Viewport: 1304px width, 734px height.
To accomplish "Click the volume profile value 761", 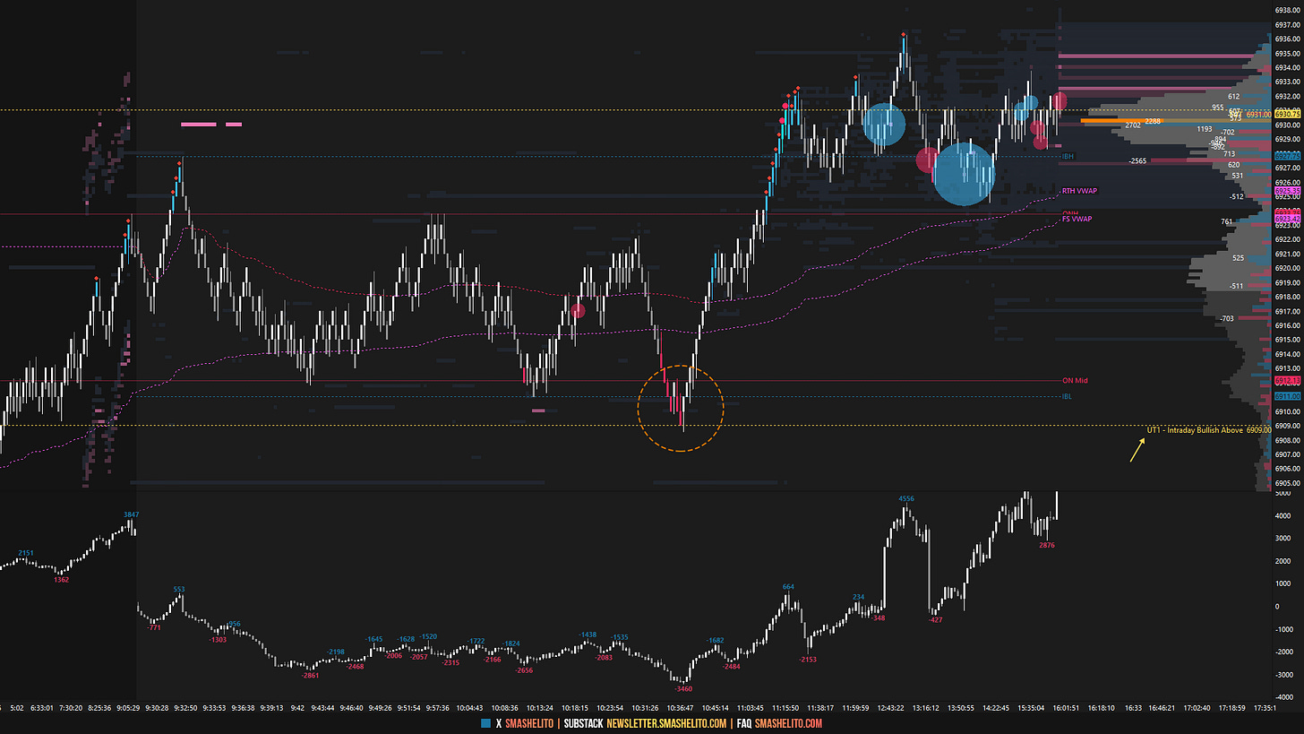I will tap(1226, 221).
